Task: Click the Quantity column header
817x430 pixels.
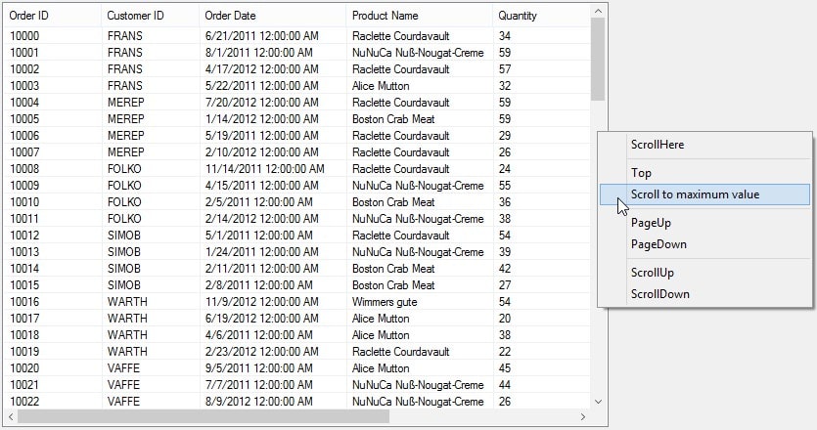Action: [x=542, y=16]
